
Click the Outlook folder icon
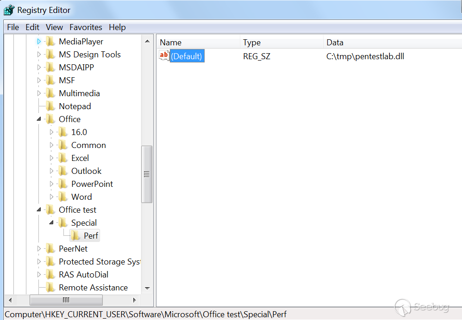[63, 171]
